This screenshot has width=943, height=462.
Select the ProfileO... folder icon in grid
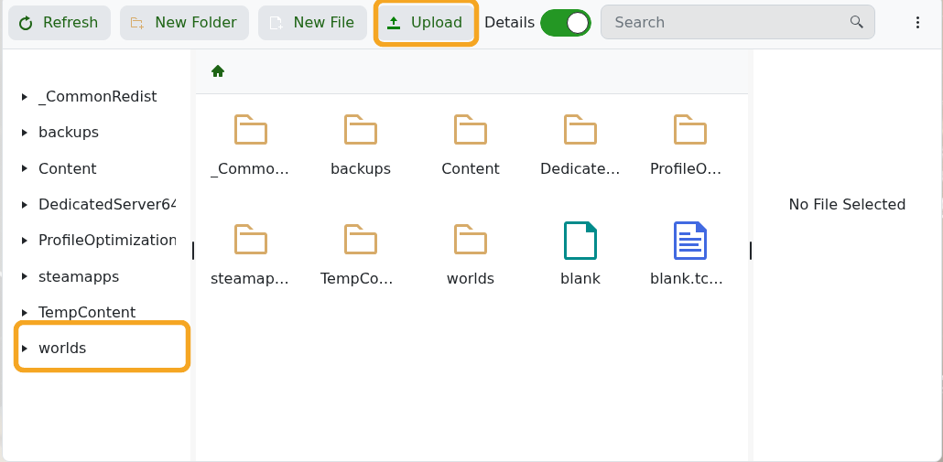coord(689,130)
